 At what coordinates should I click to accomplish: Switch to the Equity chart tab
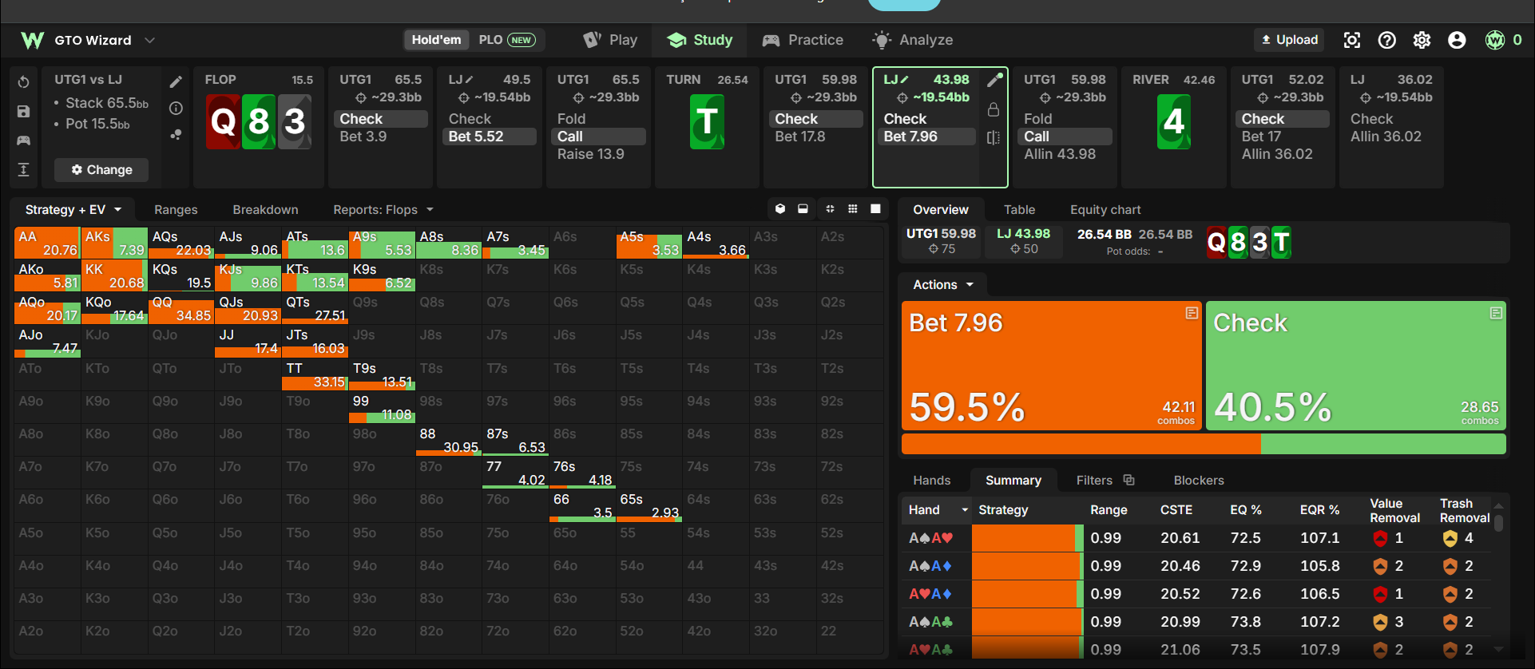coord(1105,210)
